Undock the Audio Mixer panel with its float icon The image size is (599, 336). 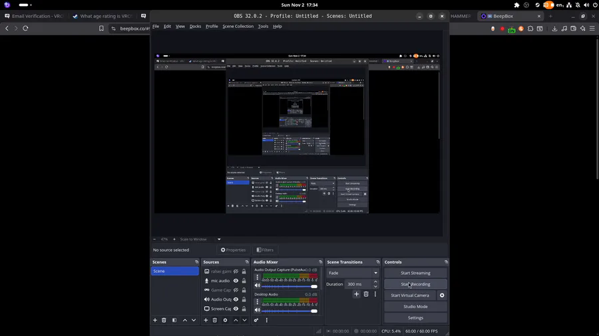tap(321, 262)
